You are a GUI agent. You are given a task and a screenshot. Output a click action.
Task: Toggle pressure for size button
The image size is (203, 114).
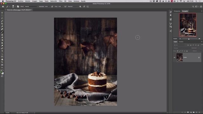pyautogui.click(x=84, y=6)
